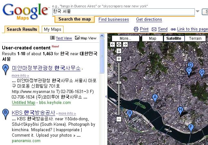The width and height of the screenshot is (208, 145).
Task: Switch to Satellite view type
Action: pos(174,38)
